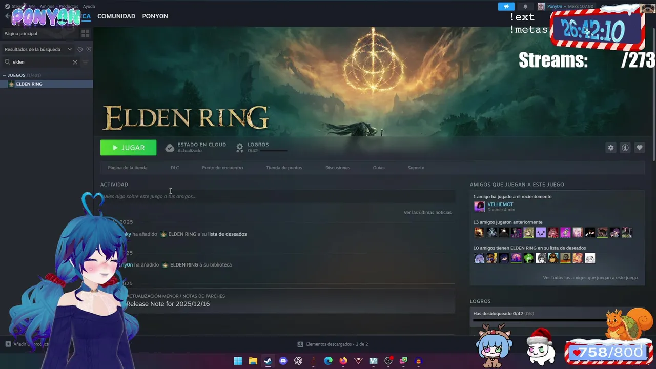Open ChatGPT from the taskbar
This screenshot has width=656, height=369.
[298, 361]
